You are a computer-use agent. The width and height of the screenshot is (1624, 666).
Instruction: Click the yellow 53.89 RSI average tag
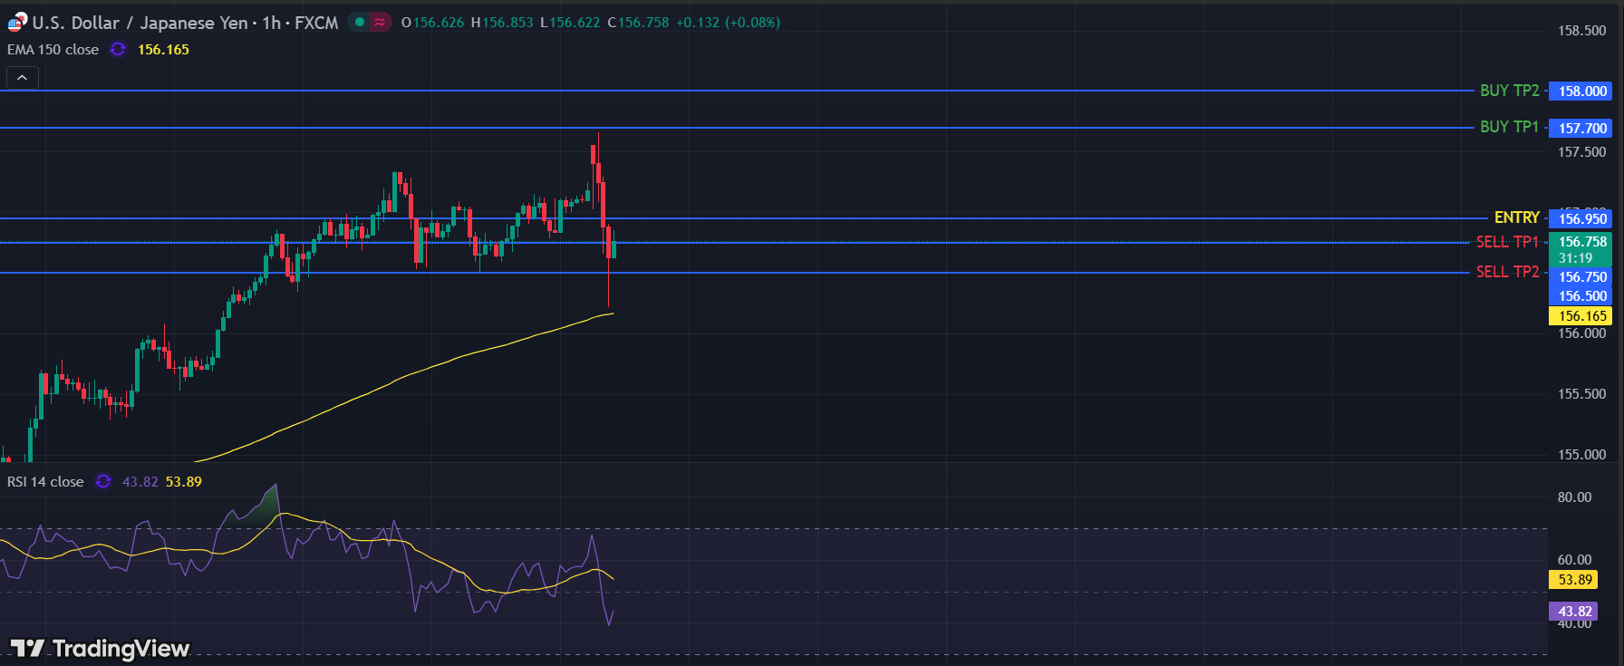click(x=1574, y=580)
